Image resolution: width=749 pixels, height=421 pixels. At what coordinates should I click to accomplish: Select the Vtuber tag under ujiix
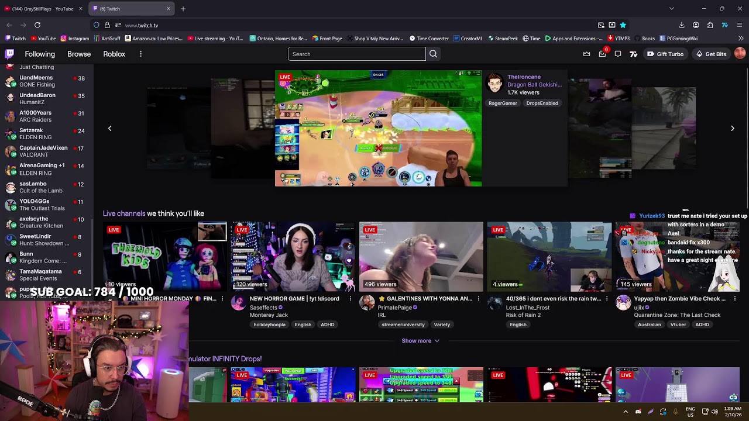[678, 325]
